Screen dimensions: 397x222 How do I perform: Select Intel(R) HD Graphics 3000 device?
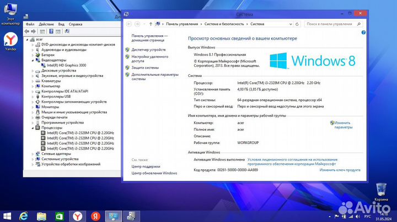coord(66,65)
